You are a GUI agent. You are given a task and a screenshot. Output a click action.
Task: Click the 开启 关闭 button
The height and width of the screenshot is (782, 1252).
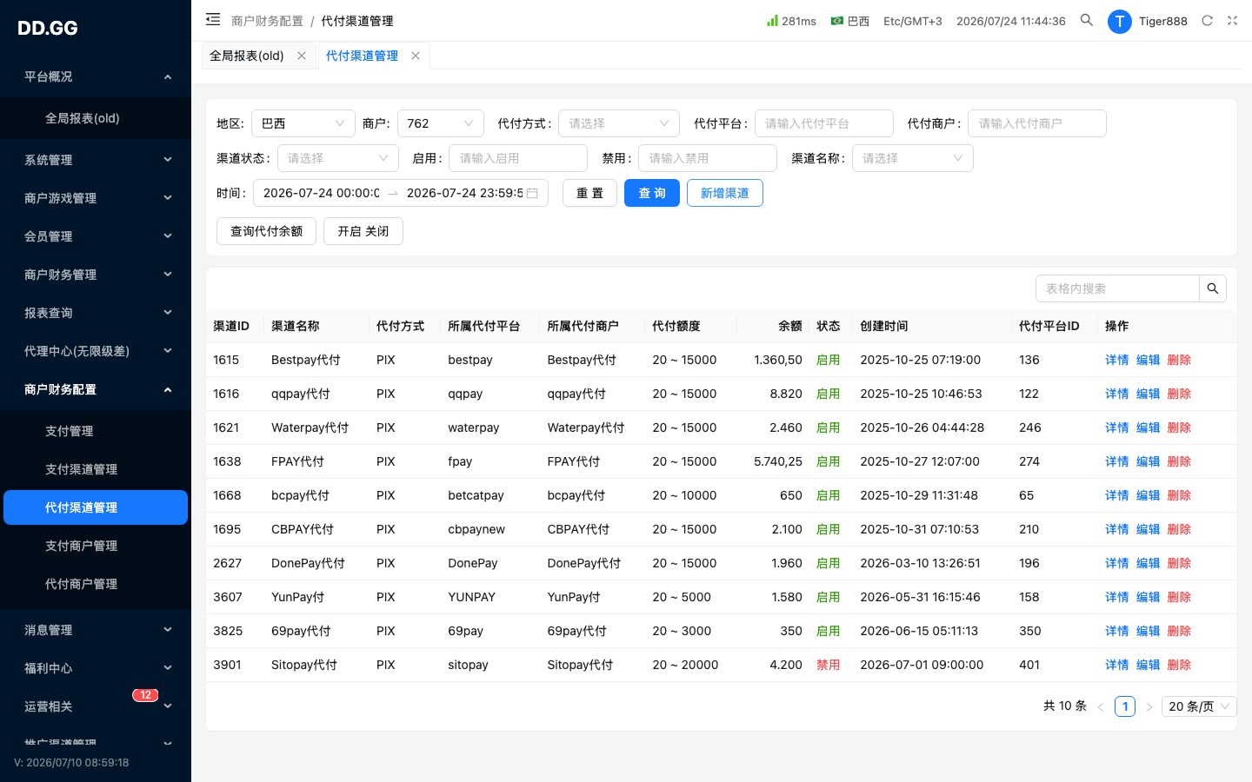click(363, 231)
